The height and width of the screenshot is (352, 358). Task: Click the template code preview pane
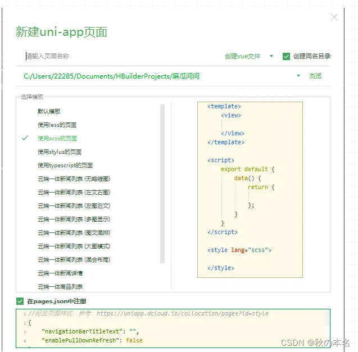pos(250,190)
